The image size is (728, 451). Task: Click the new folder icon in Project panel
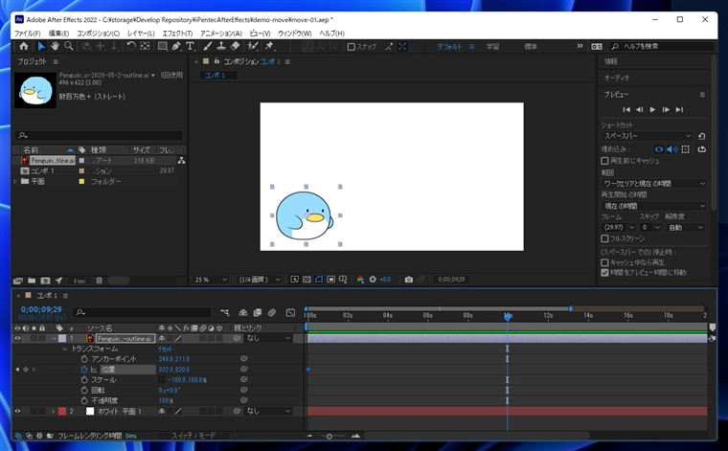(x=32, y=281)
